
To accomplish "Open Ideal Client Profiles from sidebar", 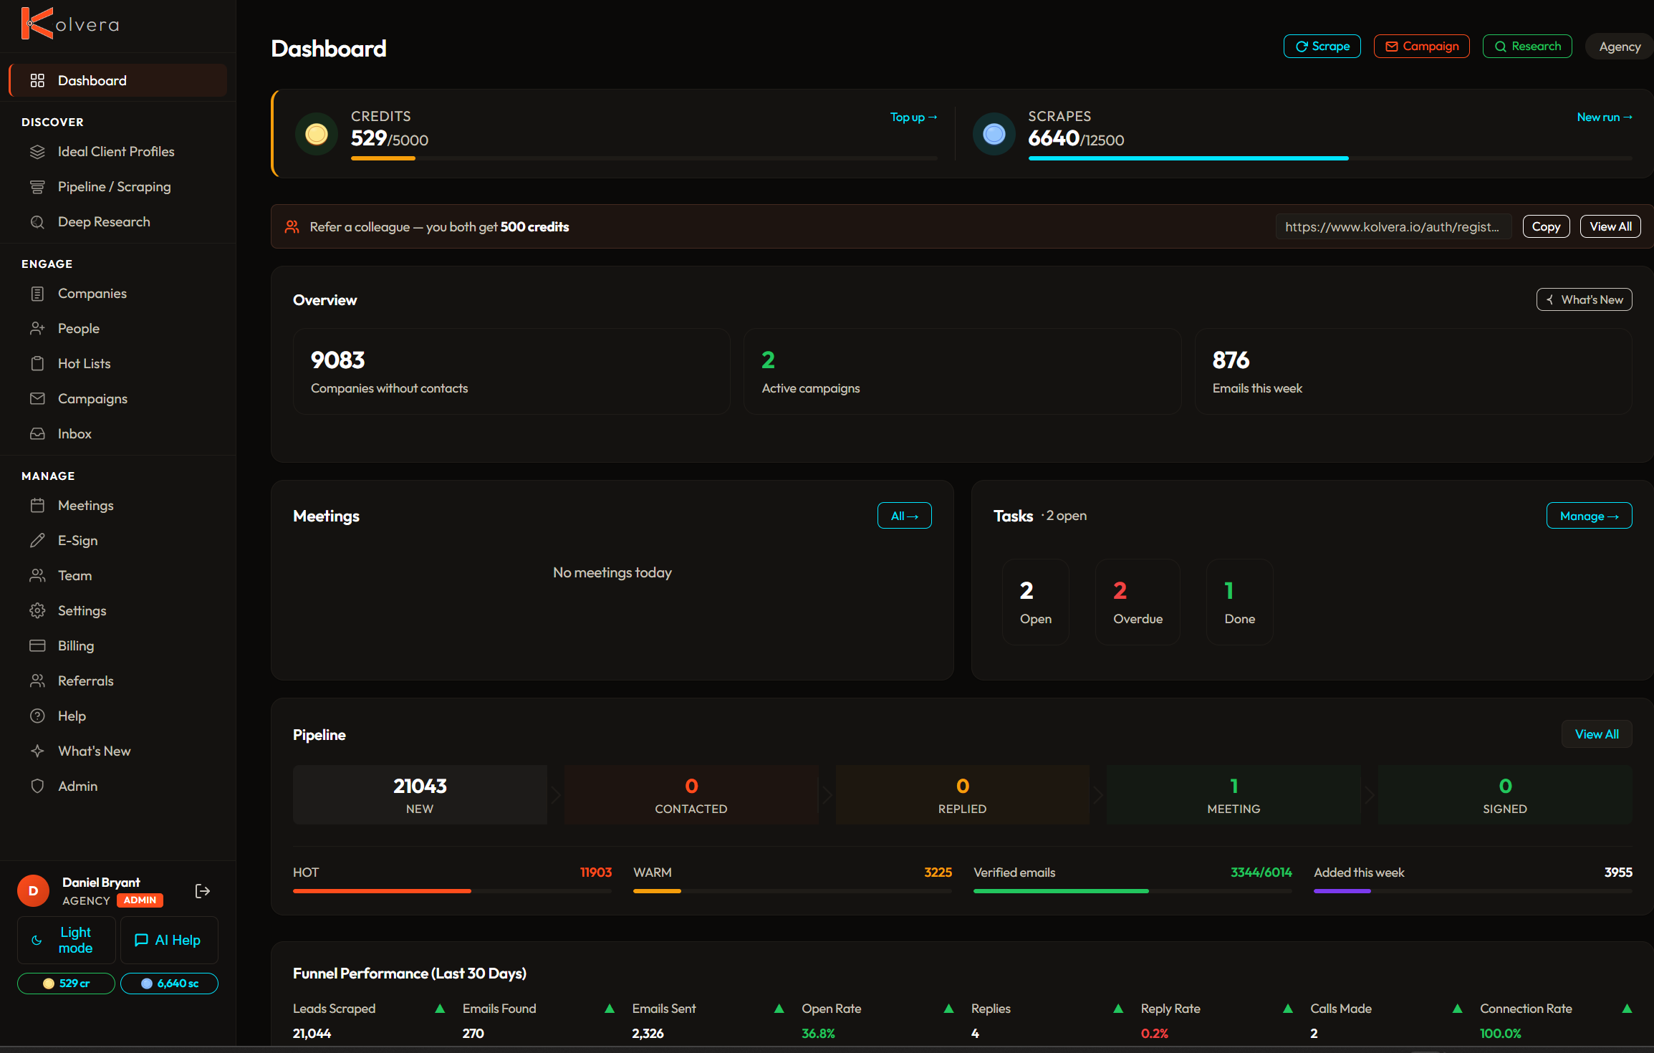I will (117, 152).
